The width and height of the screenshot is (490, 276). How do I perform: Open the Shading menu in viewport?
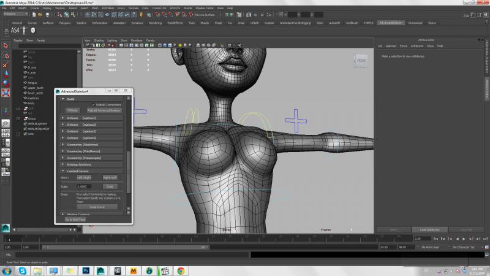tap(99, 40)
